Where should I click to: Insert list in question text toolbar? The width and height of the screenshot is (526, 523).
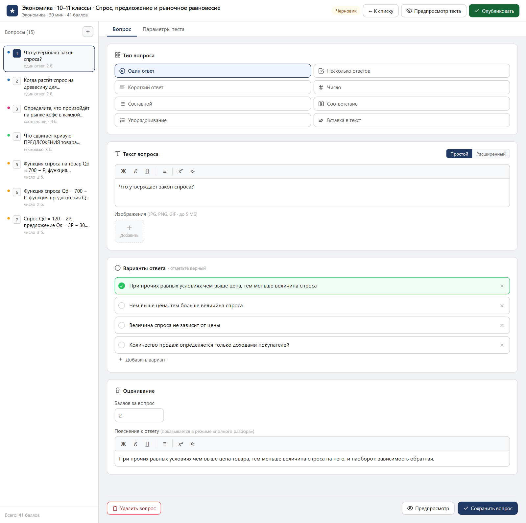click(165, 171)
